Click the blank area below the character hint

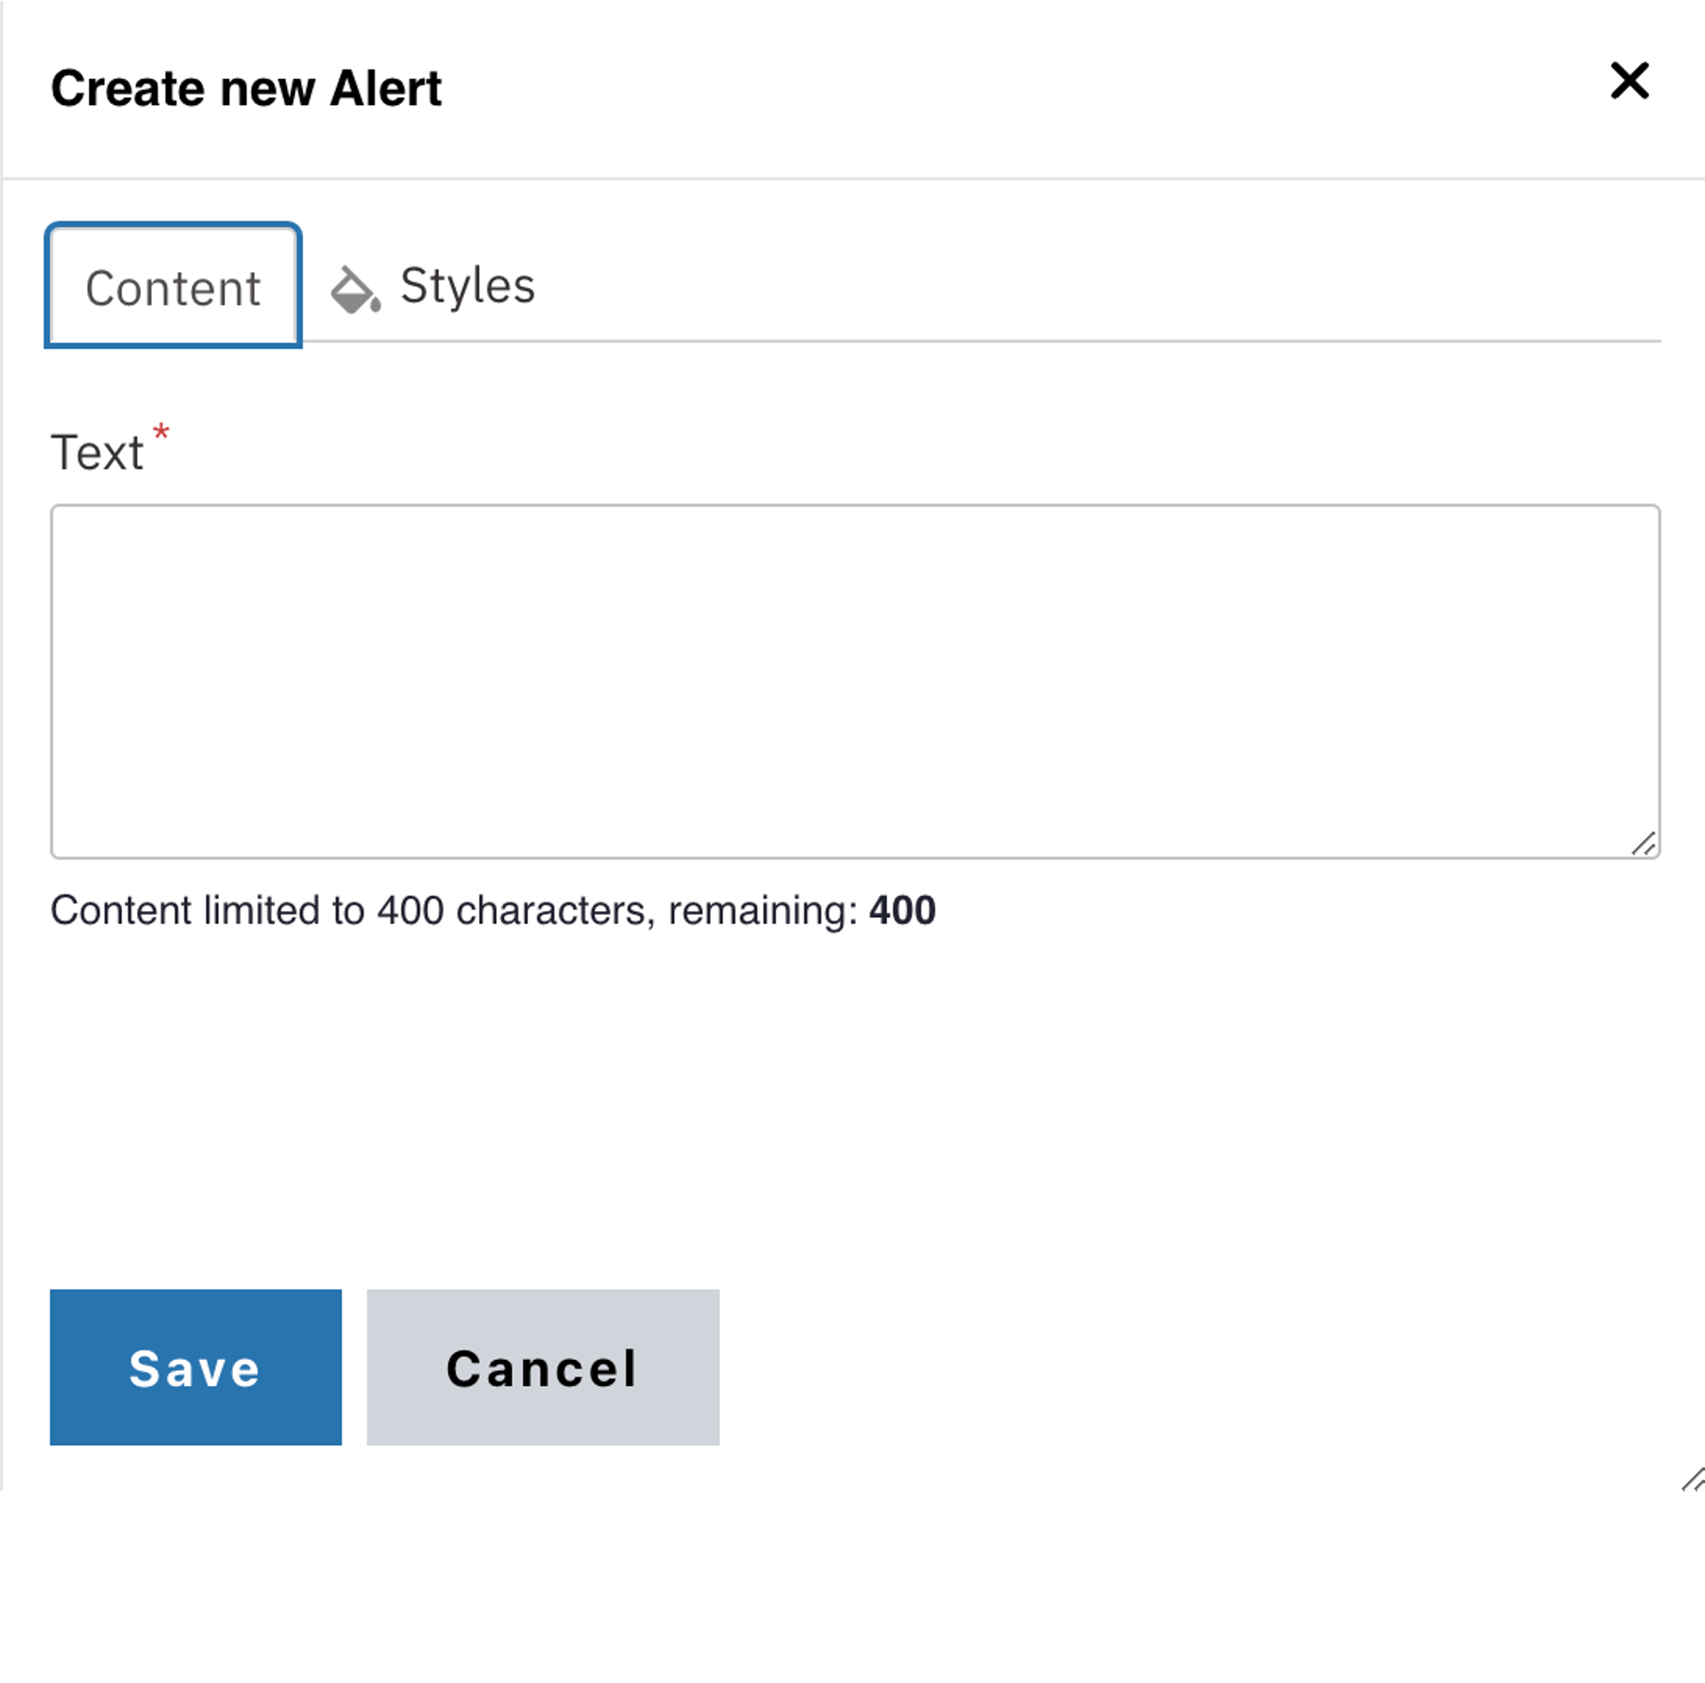point(855,1103)
